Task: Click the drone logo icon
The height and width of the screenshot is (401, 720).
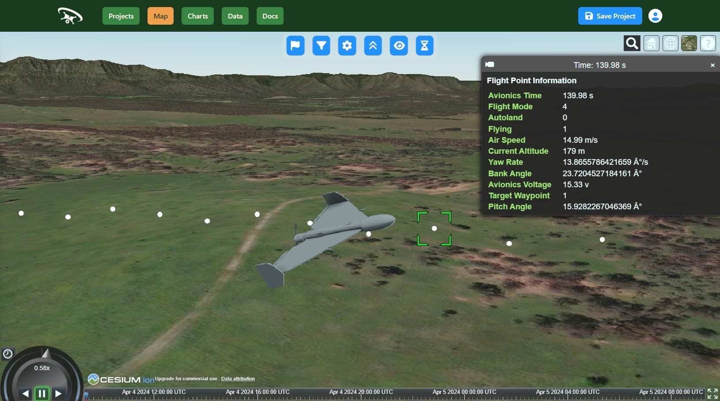Action: coord(70,16)
